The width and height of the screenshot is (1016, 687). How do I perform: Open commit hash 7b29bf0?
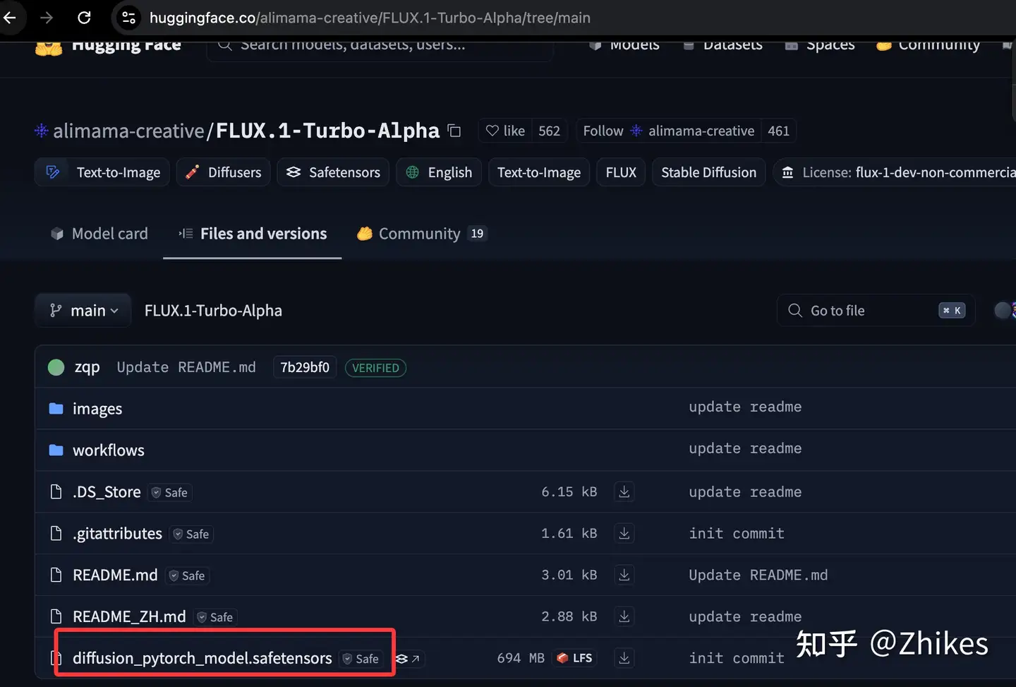click(305, 367)
